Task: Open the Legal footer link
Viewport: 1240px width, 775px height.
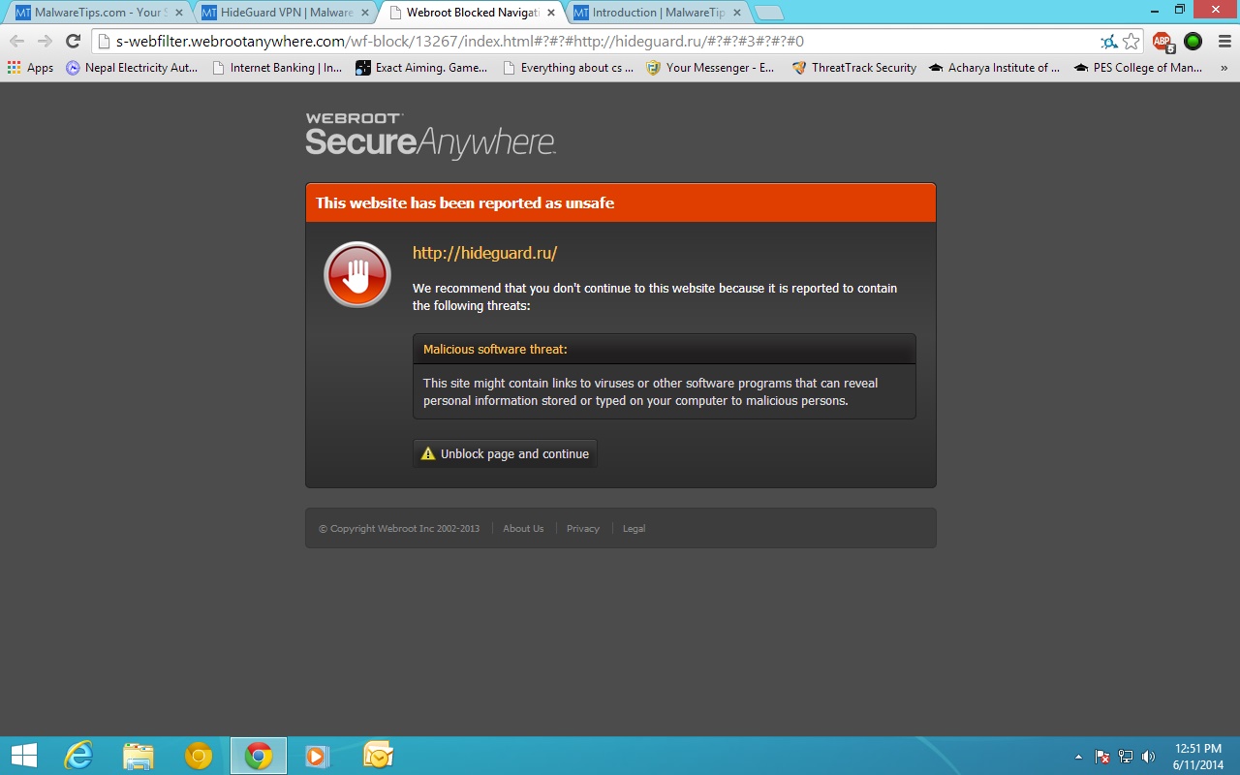Action: pos(634,529)
